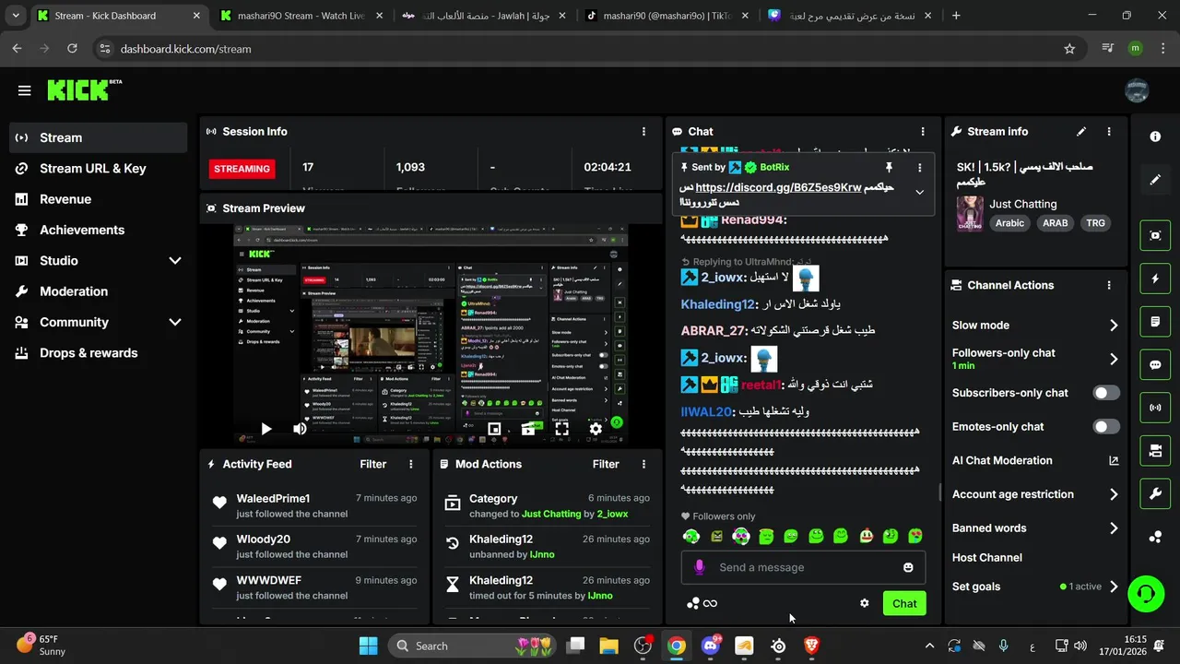
Task: Click mod actions document icon in right sidebar
Action: [1155, 322]
